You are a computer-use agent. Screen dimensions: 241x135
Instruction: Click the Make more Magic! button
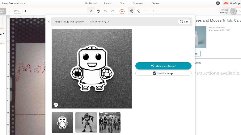click(x=163, y=66)
